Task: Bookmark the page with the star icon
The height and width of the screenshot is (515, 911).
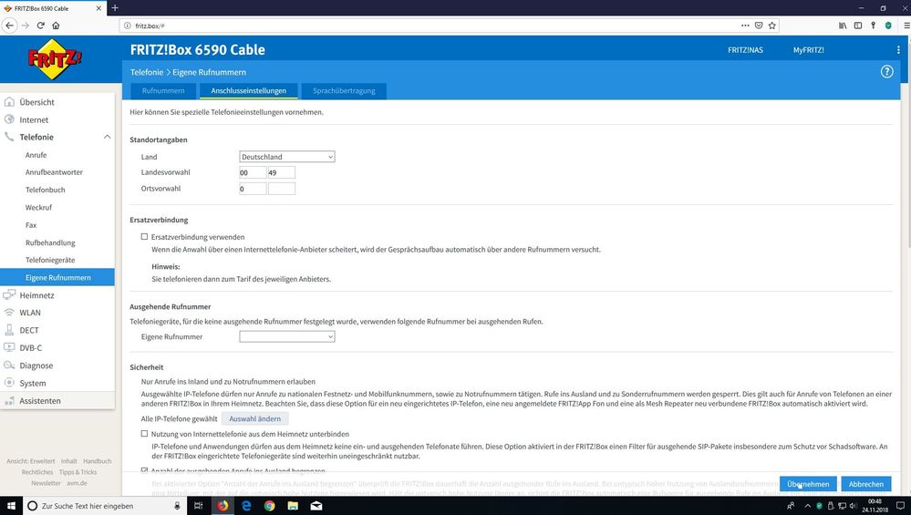Action: [x=772, y=26]
